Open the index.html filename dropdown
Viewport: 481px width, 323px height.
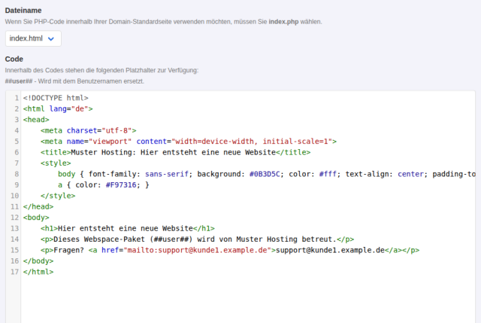pyautogui.click(x=33, y=38)
